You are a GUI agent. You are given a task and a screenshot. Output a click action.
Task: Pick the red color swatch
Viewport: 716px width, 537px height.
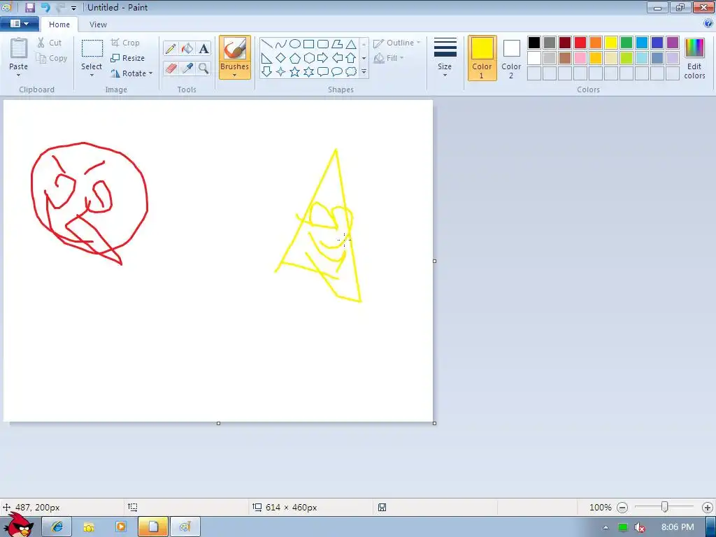click(580, 43)
